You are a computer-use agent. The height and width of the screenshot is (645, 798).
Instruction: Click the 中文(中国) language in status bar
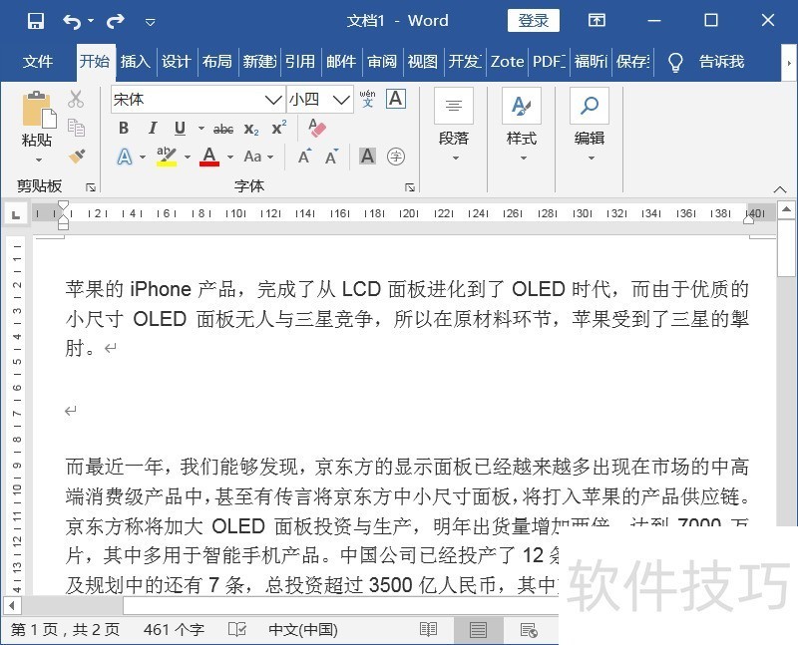(303, 629)
